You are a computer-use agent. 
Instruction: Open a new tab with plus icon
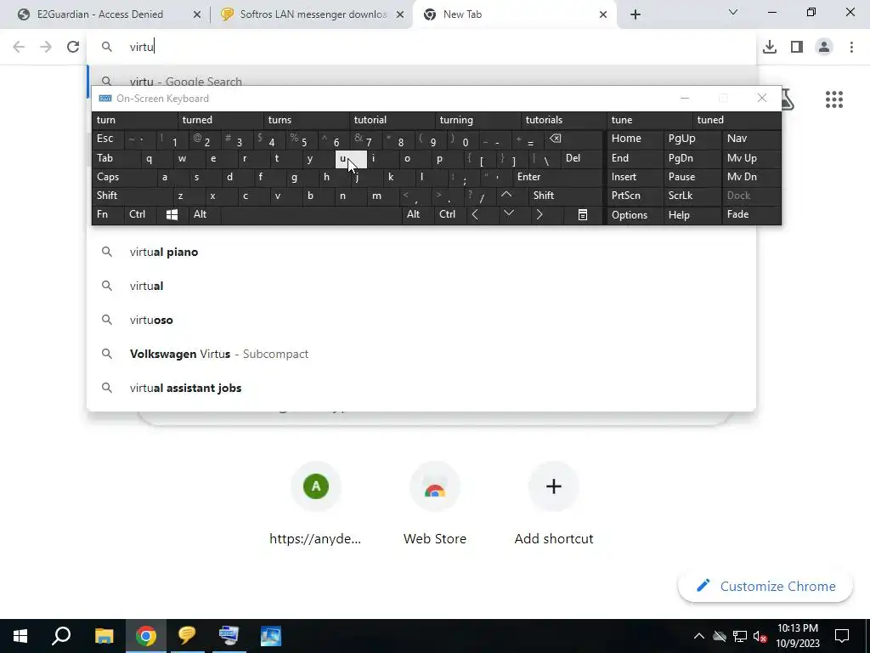tap(636, 14)
